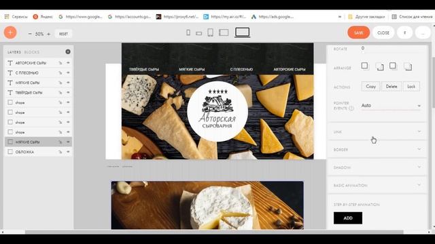Lock the АВТОРСКИЕ СЫРЫ layer icon
435x244 pixels.
point(60,63)
